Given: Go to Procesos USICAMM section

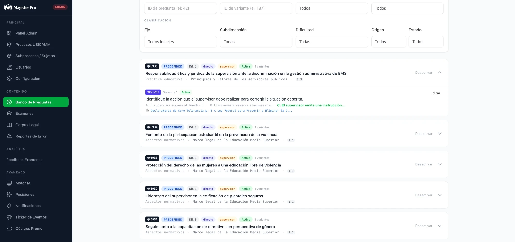Looking at the screenshot, I should point(36,44).
